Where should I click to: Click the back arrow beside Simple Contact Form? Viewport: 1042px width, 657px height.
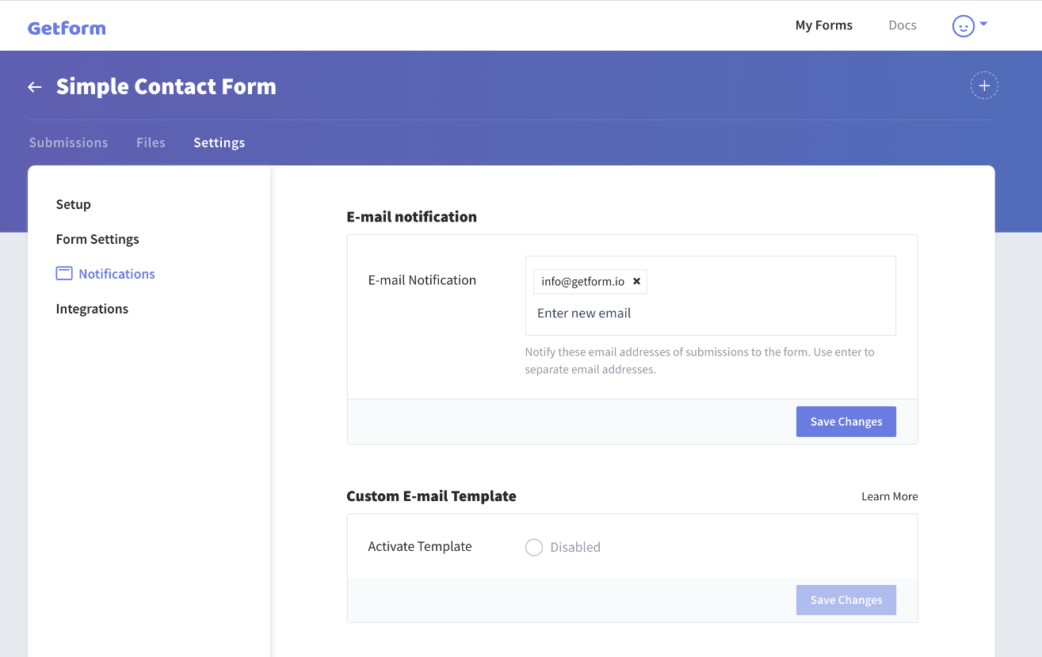35,87
